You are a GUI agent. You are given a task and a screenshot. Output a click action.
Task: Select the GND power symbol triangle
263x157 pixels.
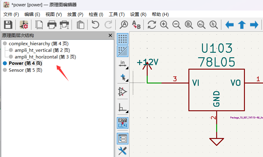pos(216,142)
